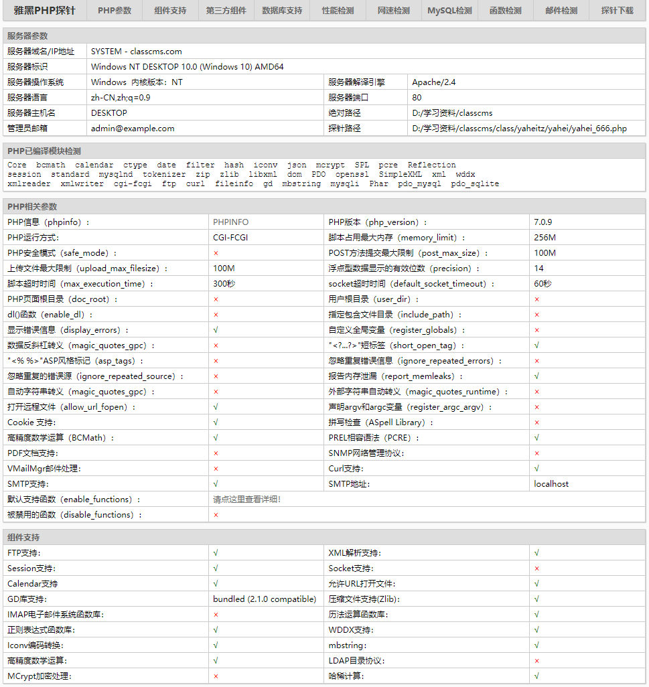The height and width of the screenshot is (687, 649).
Task: Click the 请点这里查看详细! link
Action: (246, 500)
